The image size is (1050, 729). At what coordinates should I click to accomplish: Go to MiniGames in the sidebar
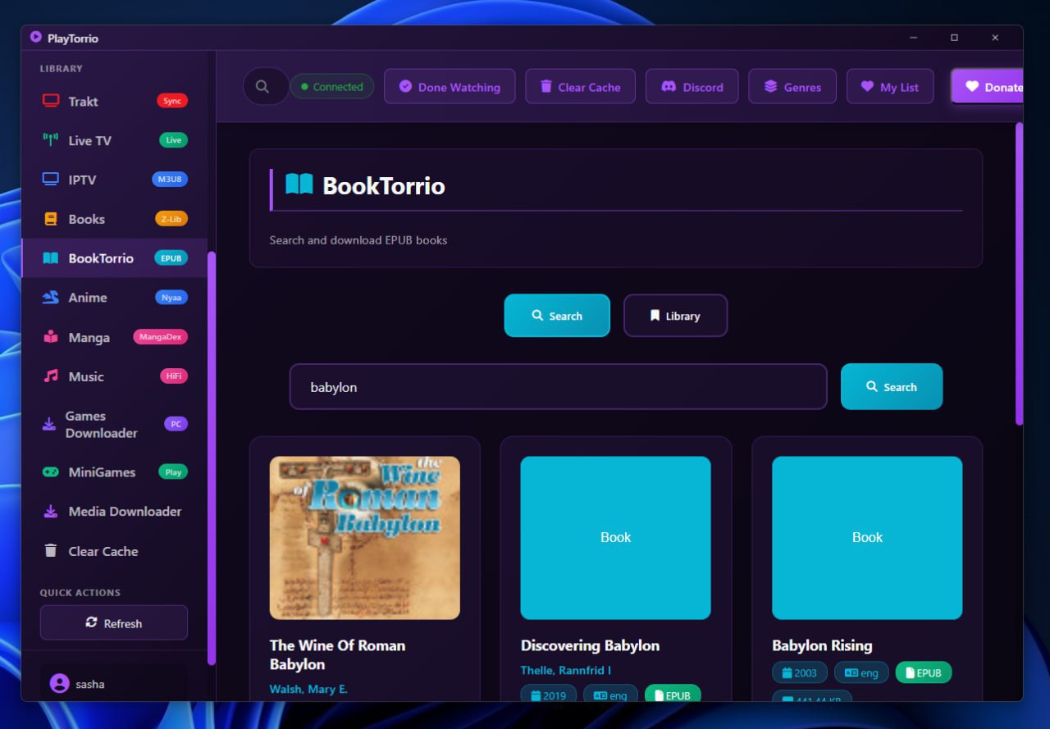[x=115, y=472]
